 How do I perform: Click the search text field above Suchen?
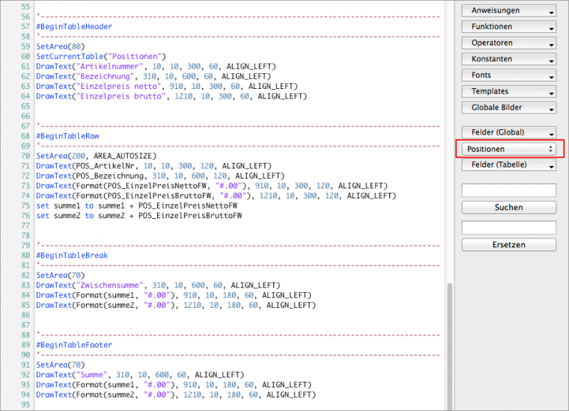click(509, 191)
